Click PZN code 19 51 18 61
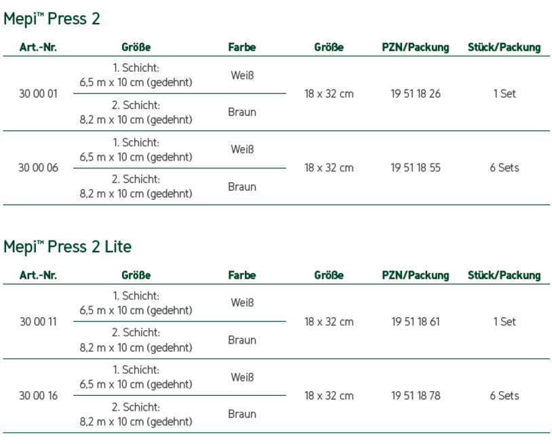 click(415, 322)
